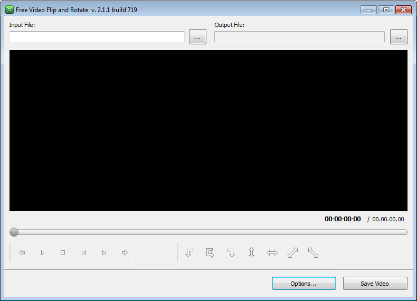Flip video horizontally with left-right arrow
Screen dimensions: 417x301
pyautogui.click(x=272, y=252)
